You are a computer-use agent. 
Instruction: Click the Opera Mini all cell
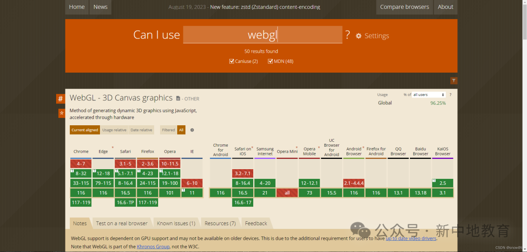tap(287, 193)
